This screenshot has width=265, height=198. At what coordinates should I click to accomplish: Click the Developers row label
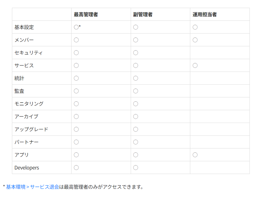pos(27,168)
